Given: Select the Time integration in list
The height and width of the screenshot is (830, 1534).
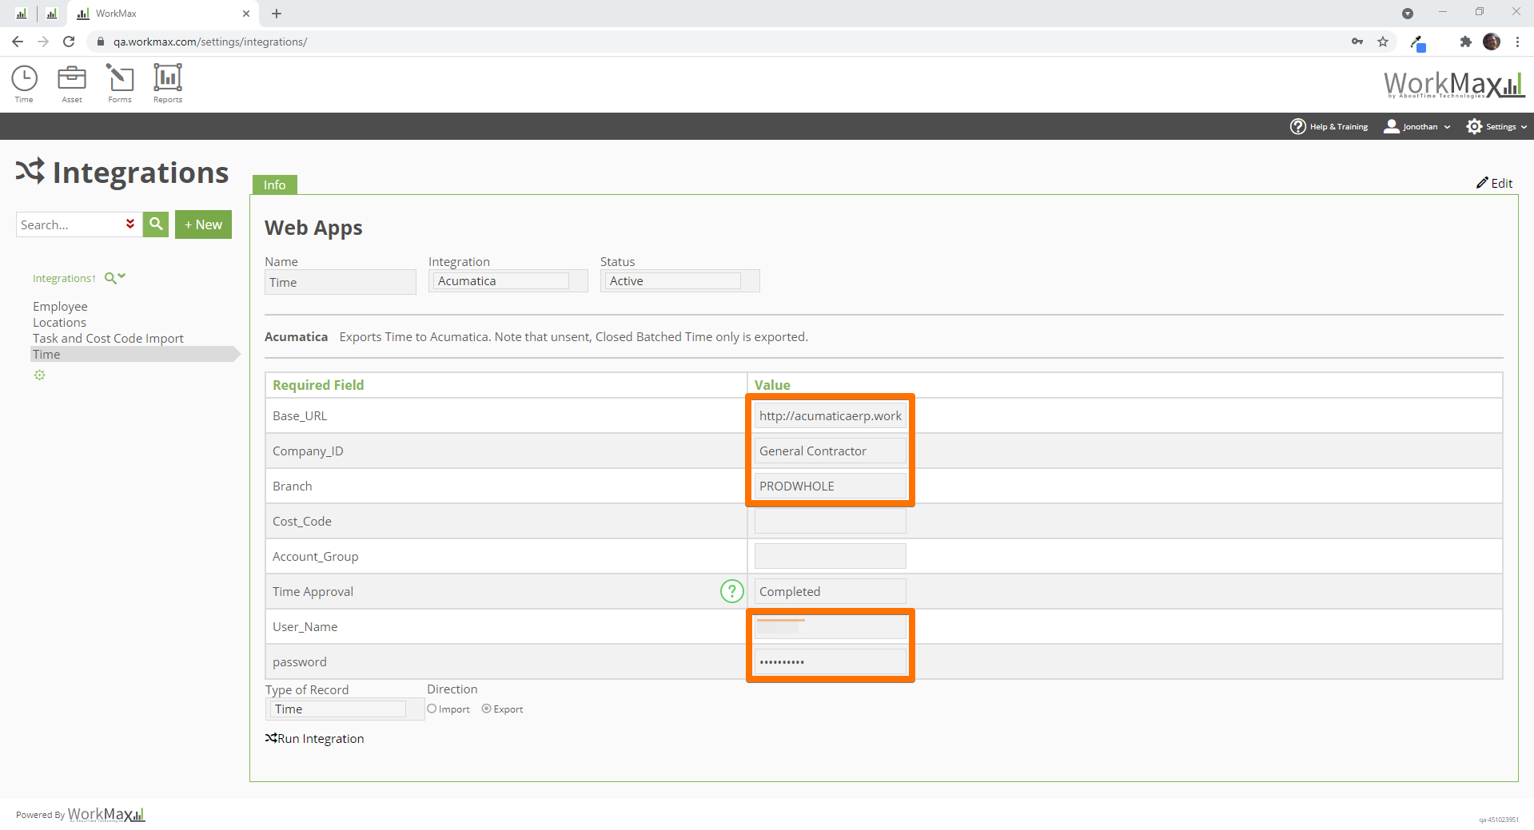Looking at the screenshot, I should point(133,354).
